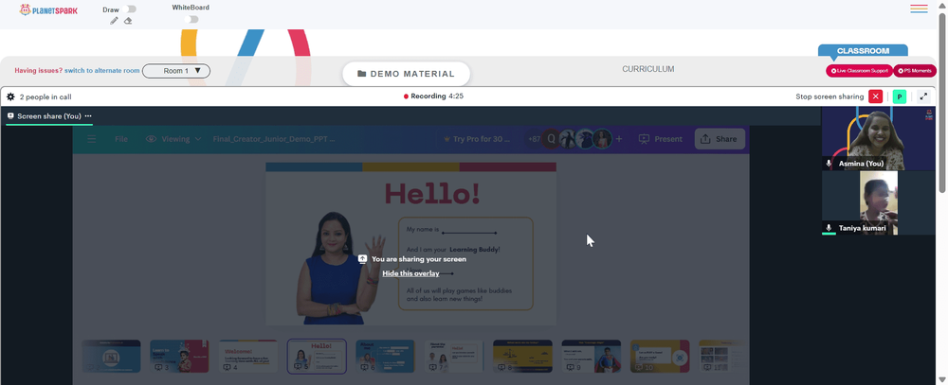Select the eraser tool
Screen dimensions: 948x385
point(128,21)
